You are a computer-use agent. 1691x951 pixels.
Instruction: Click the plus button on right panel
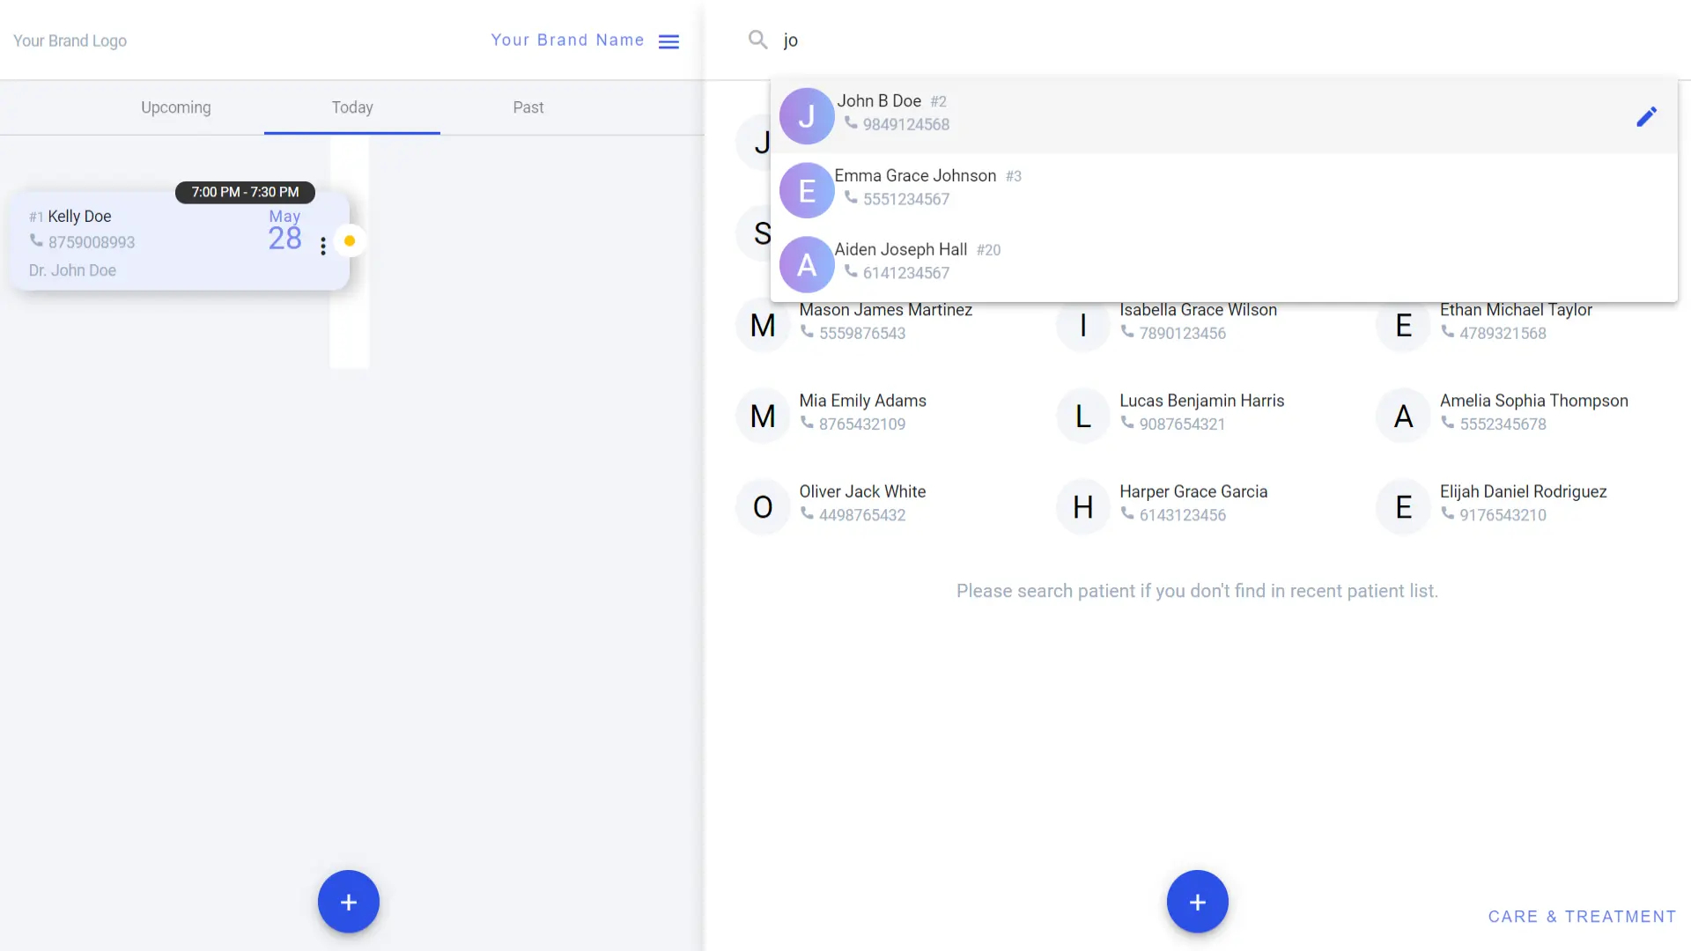pyautogui.click(x=1198, y=901)
